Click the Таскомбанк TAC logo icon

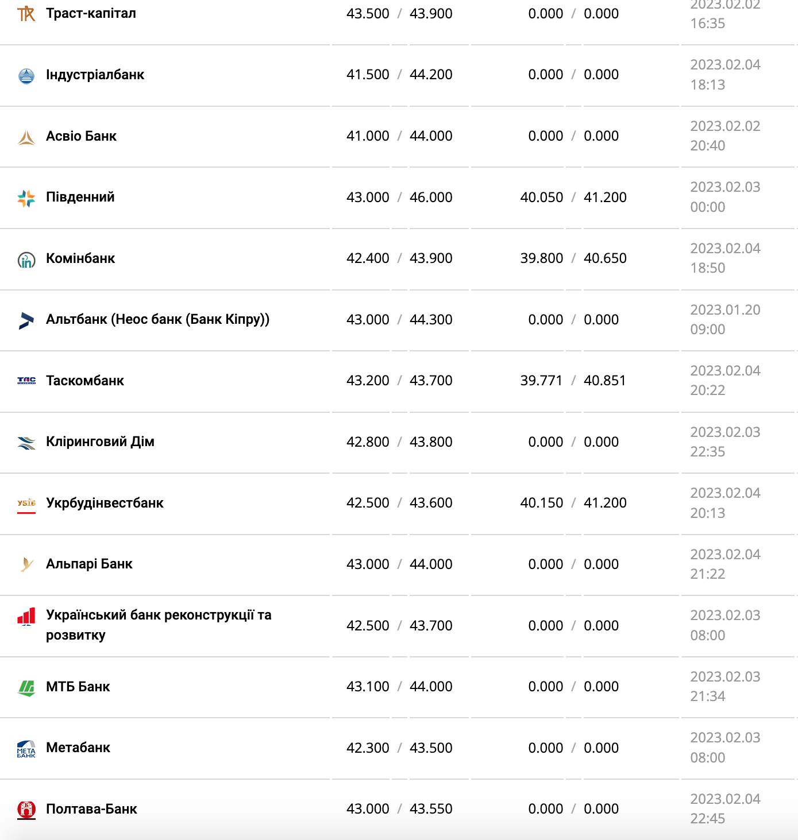[x=26, y=381]
